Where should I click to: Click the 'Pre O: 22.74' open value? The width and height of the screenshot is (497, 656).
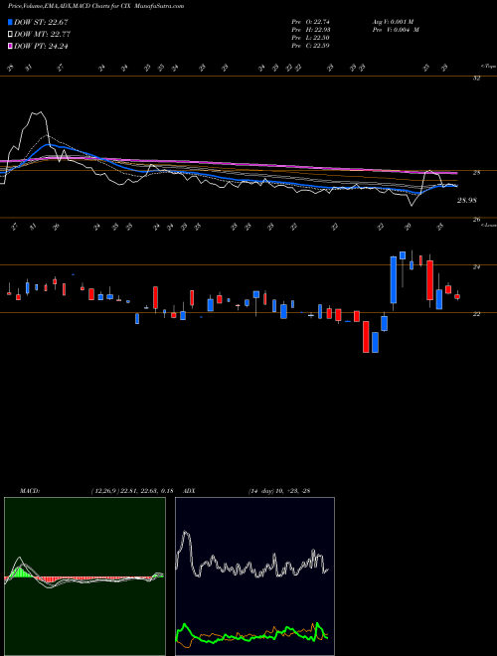pyautogui.click(x=310, y=22)
